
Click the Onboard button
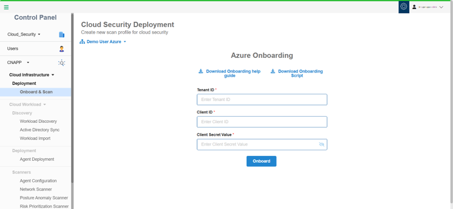pyautogui.click(x=261, y=161)
